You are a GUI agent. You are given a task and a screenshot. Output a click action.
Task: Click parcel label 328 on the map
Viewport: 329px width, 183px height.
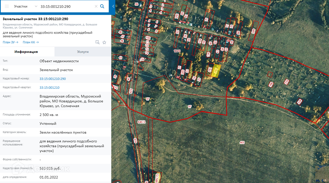click(x=299, y=102)
